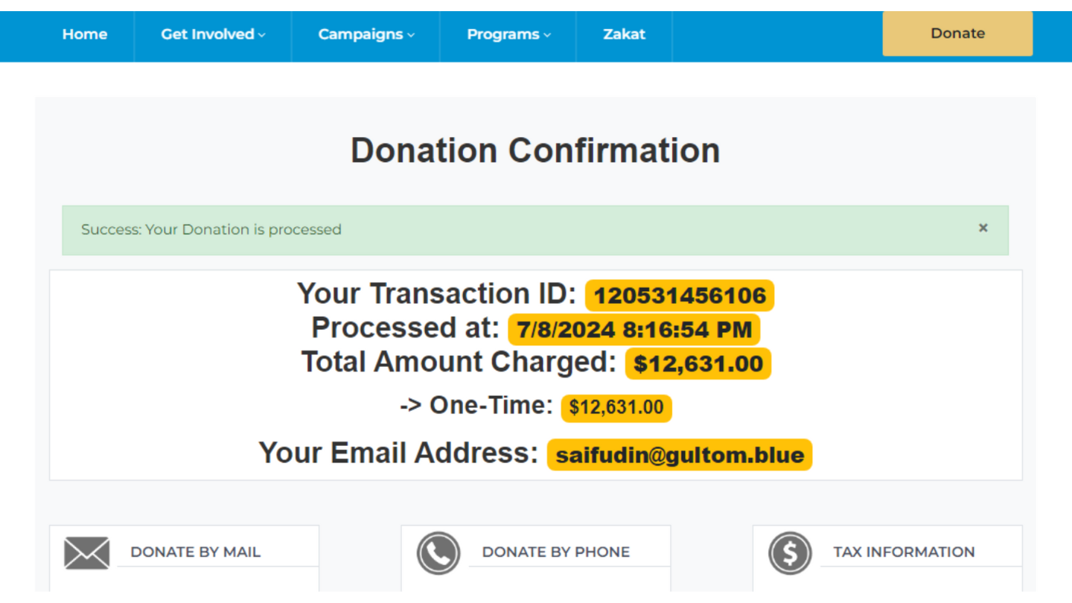Open the Zakat menu item
Viewport: 1072px width, 603px height.
tap(624, 34)
